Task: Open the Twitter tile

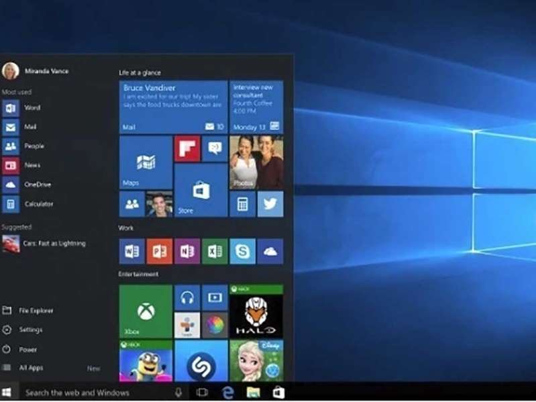Action: coord(270,204)
